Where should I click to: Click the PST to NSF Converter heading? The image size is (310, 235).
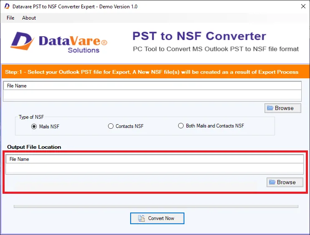point(199,36)
